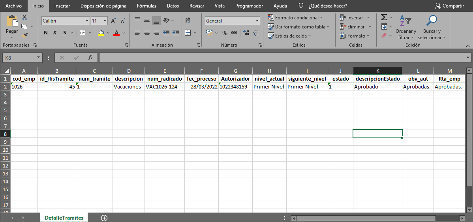
Task: Center text horizontally
Action: (147, 32)
